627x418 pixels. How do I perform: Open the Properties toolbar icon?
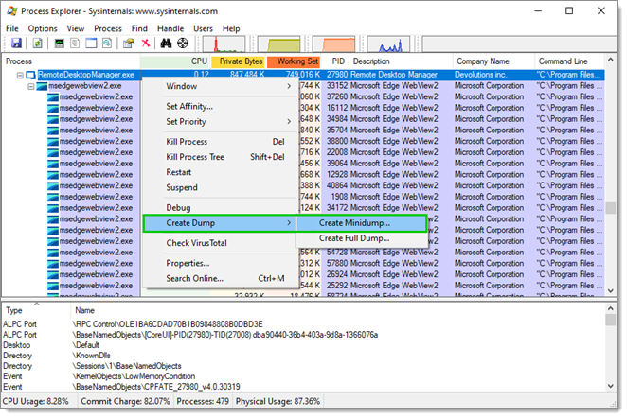(129, 44)
